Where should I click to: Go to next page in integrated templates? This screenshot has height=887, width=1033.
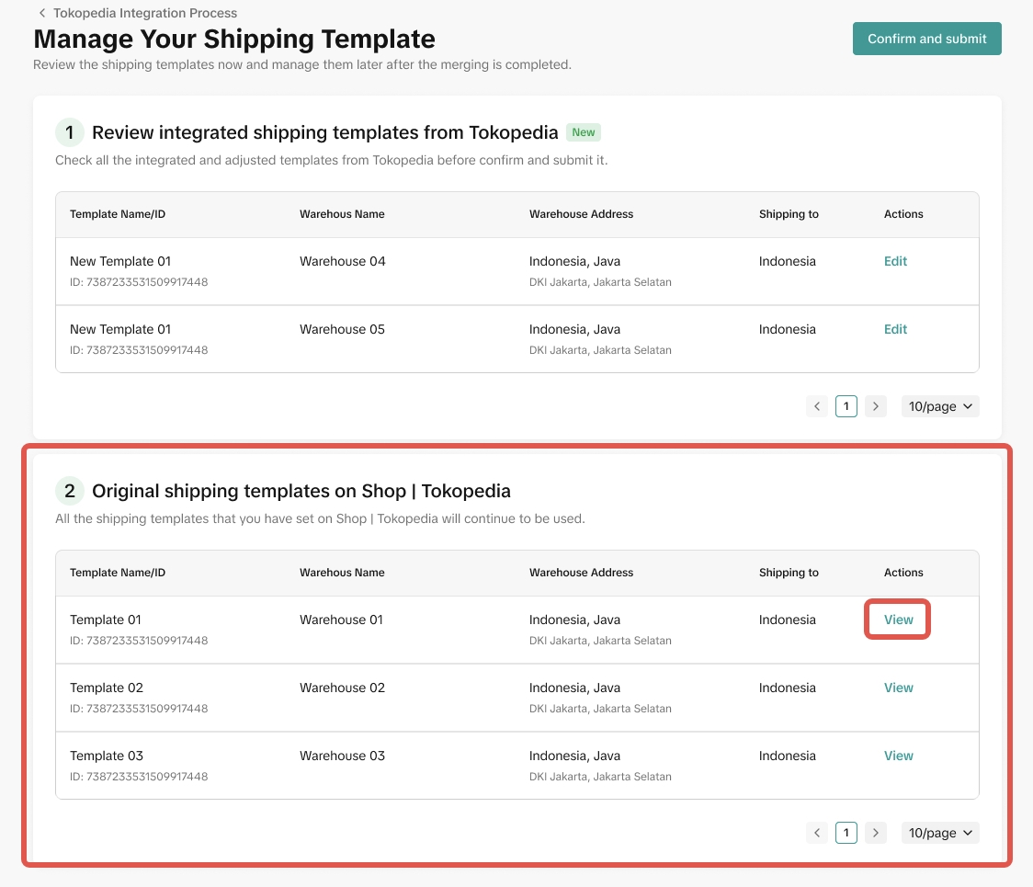[x=876, y=406]
